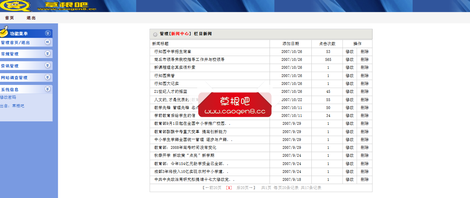Click 删除 for the 商丘市领导 news row
This screenshot has height=198, width=470.
pos(364,59)
